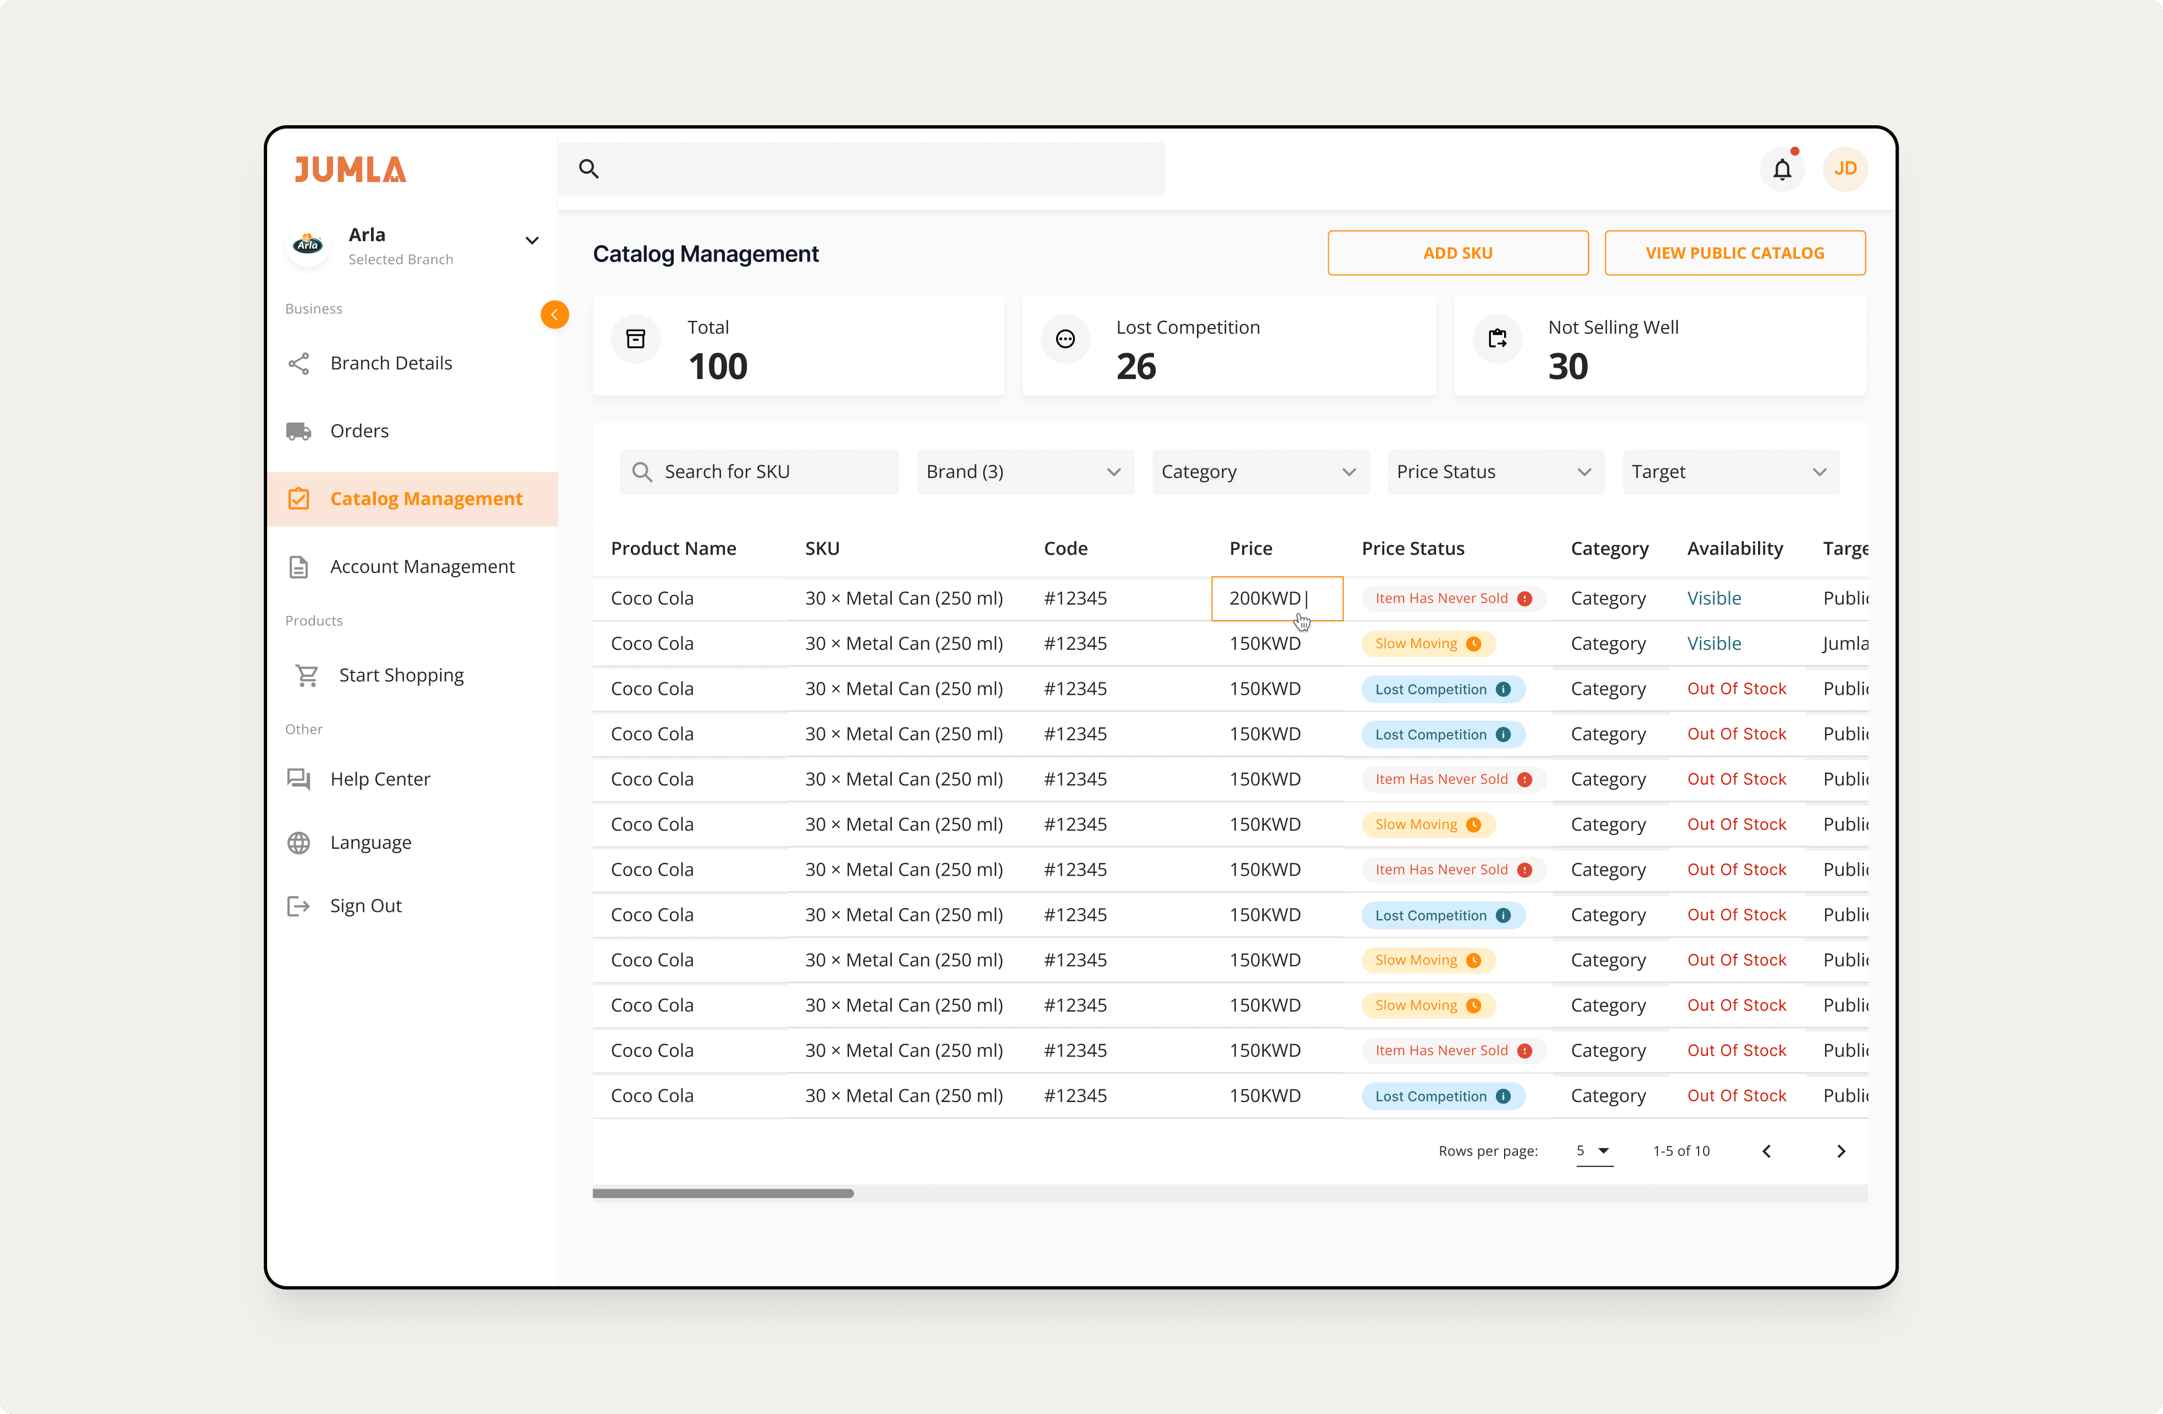Click the Search for SKU field
Image resolution: width=2163 pixels, height=1414 pixels.
pos(773,472)
